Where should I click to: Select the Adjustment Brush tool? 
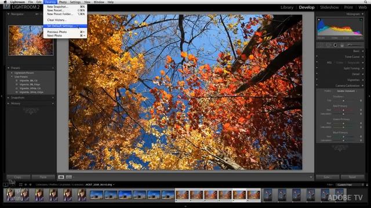[354, 45]
